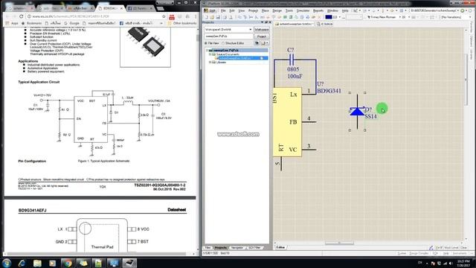Select the Libraries folder in project tree
Viewport: 476px width, 268px height.
221,63
